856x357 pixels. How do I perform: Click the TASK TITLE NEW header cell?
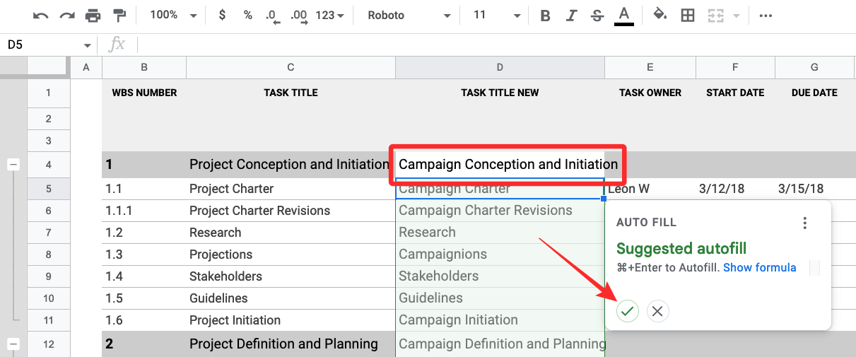[x=500, y=93]
